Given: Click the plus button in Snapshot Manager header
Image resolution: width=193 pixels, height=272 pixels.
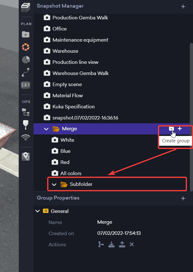Looking at the screenshot, I should (x=183, y=6).
